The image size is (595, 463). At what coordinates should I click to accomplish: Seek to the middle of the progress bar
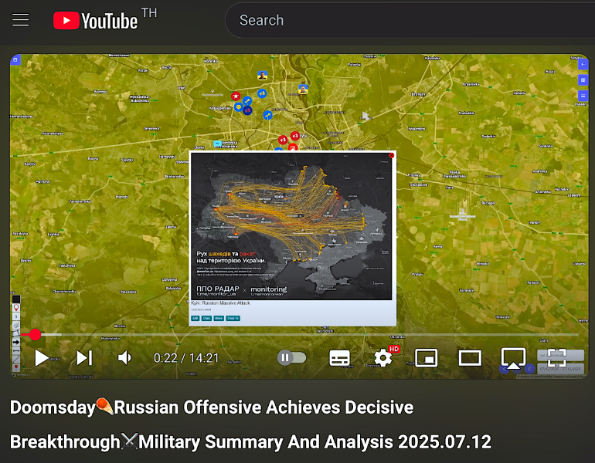(x=300, y=335)
